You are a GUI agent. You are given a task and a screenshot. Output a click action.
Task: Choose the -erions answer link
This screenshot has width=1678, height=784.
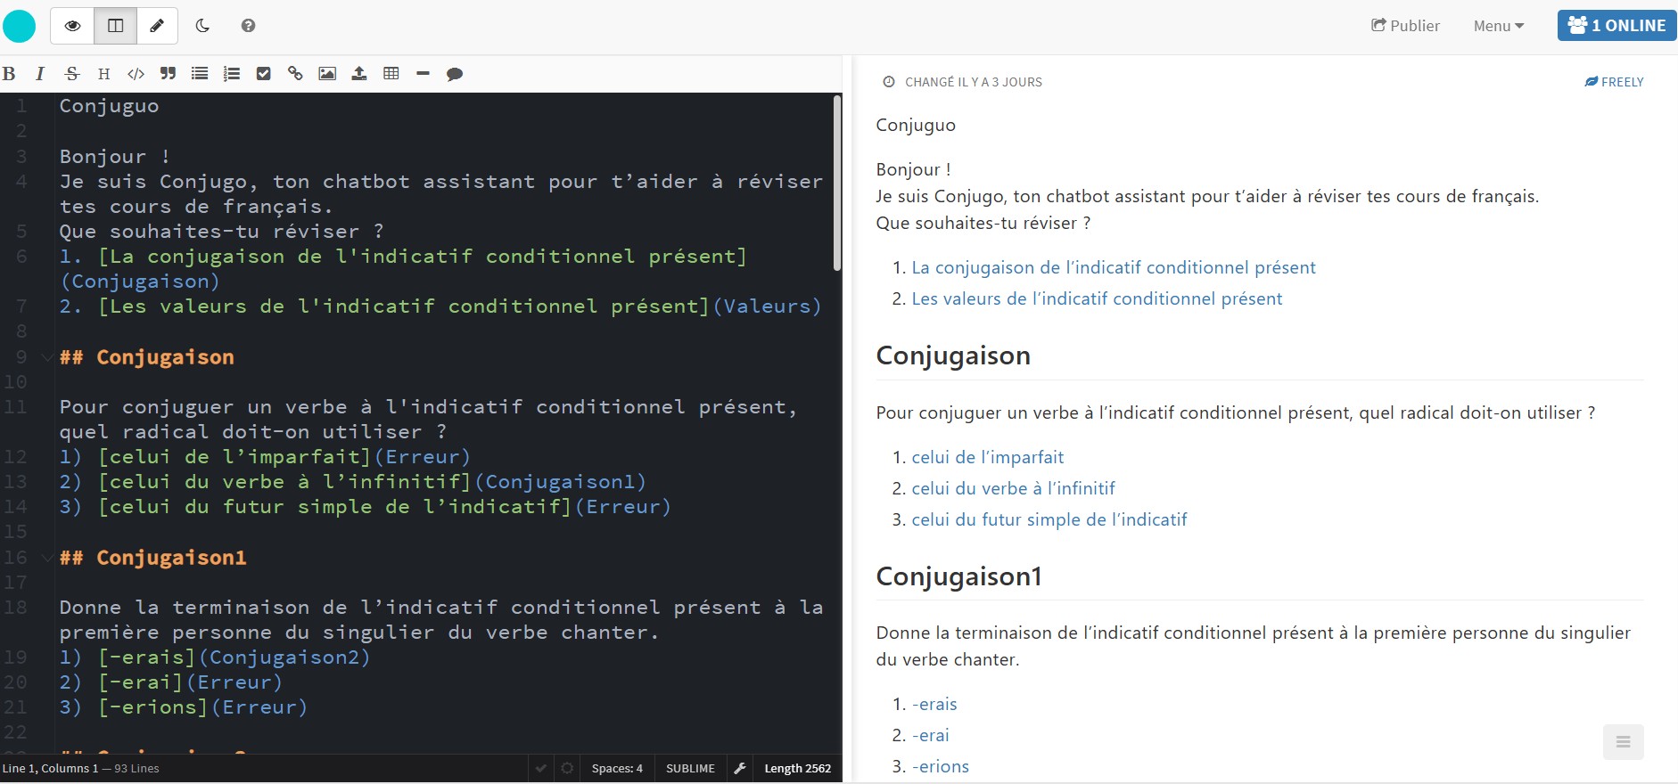[x=940, y=766]
